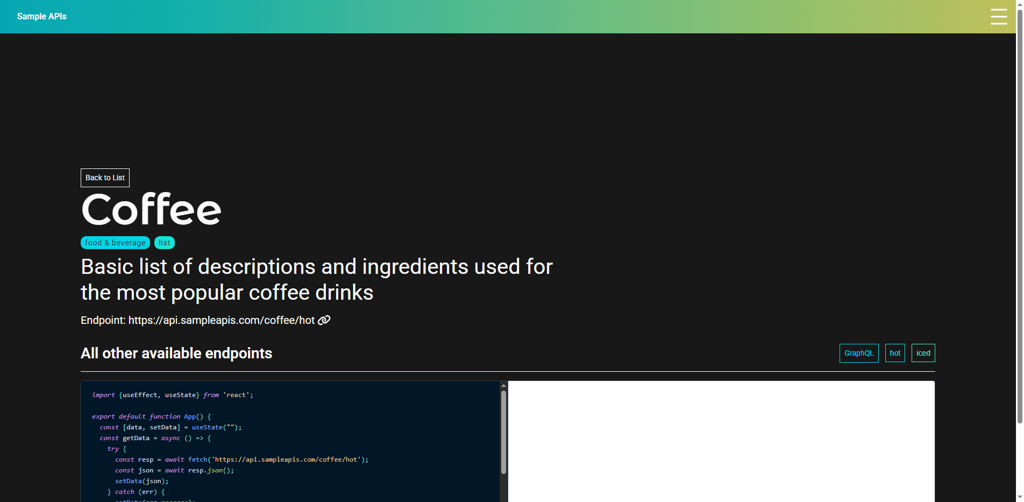This screenshot has height=502, width=1024.
Task: Open the hamburger navigation menu
Action: (x=999, y=17)
